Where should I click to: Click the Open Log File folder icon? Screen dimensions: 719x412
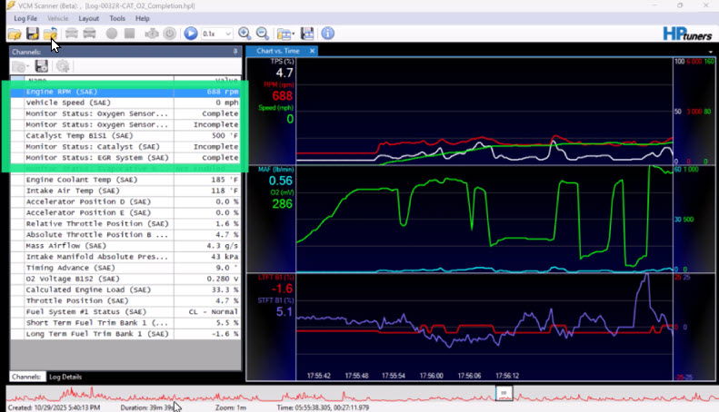[x=15, y=34]
